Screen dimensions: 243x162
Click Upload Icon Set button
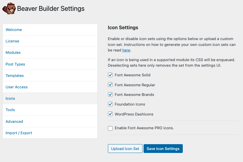[x=125, y=149]
